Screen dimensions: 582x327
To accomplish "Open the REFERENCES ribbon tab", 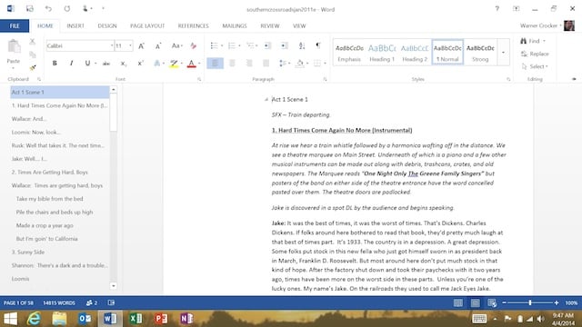I will point(193,26).
